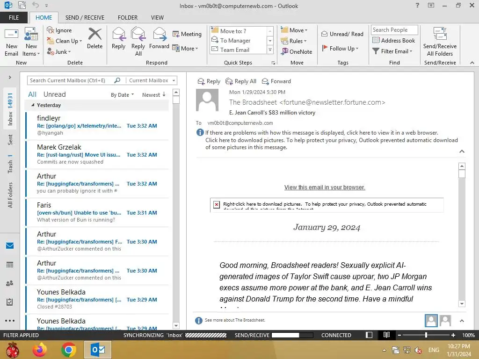Screen dimensions: 479x359
Task: Zoom out with the minus button
Action: [399, 335]
